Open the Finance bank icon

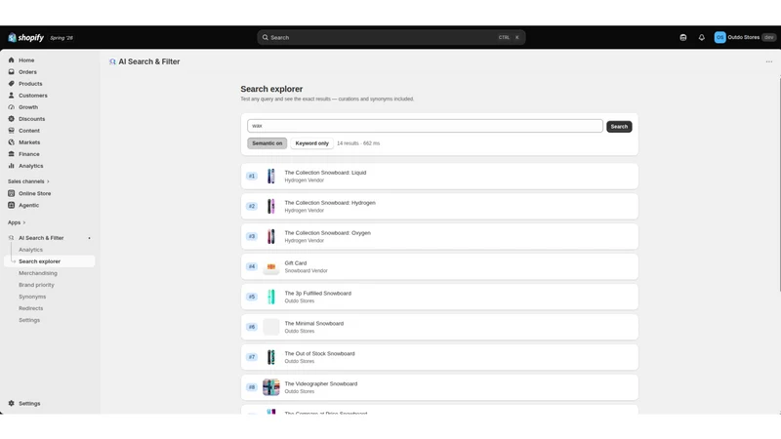tap(12, 154)
